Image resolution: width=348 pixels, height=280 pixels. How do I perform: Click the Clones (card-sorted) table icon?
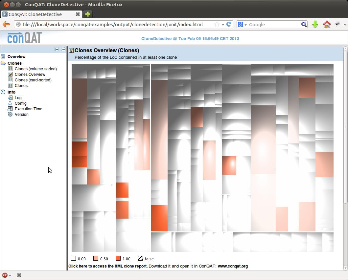[10, 80]
